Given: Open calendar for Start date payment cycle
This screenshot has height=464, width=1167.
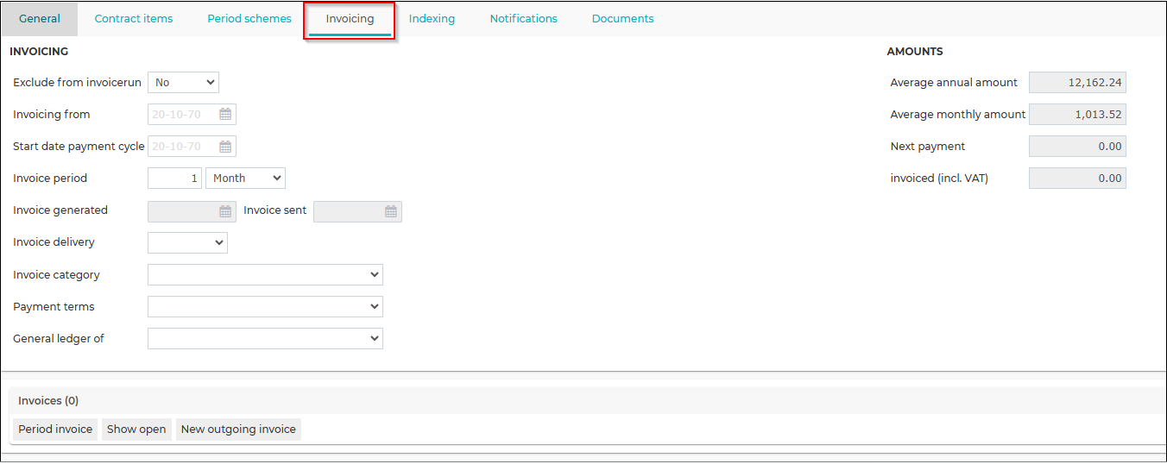Looking at the screenshot, I should [225, 146].
